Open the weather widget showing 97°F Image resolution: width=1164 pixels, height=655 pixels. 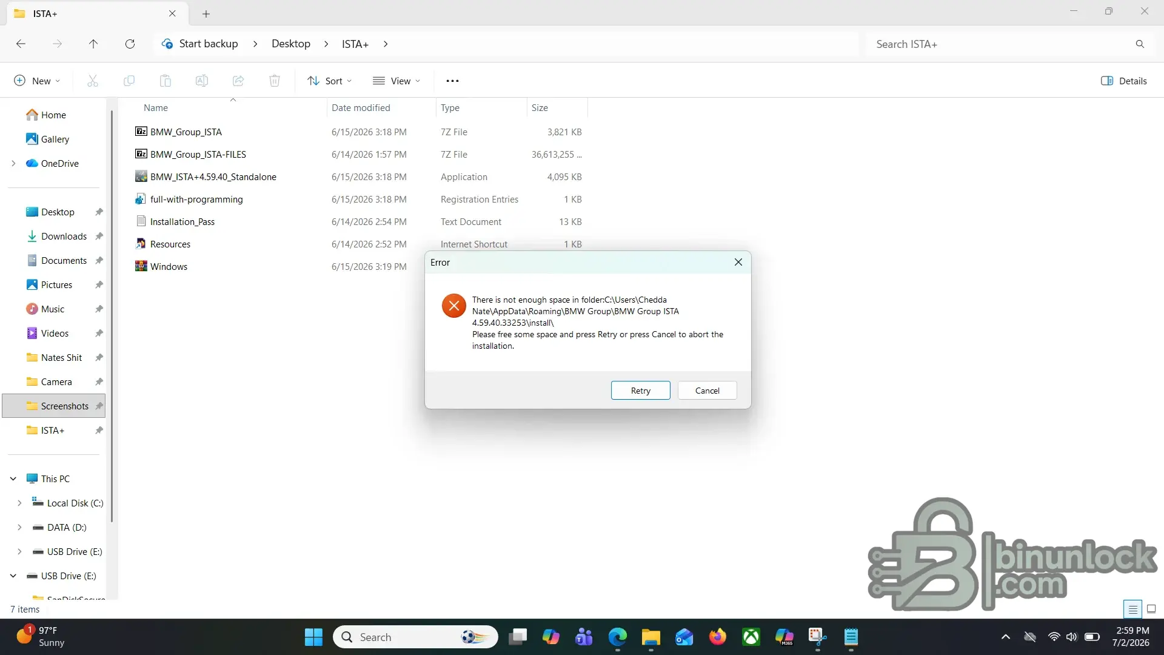(x=40, y=637)
